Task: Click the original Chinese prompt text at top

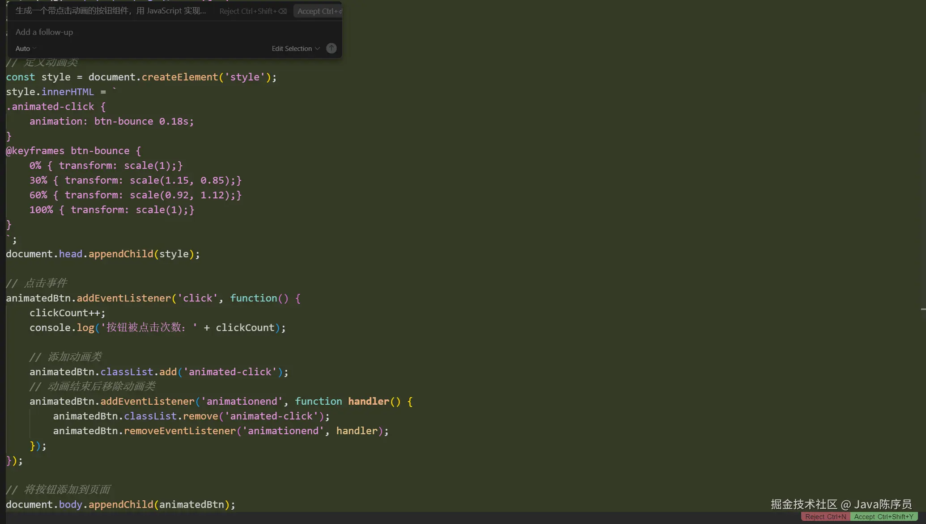Action: (110, 11)
